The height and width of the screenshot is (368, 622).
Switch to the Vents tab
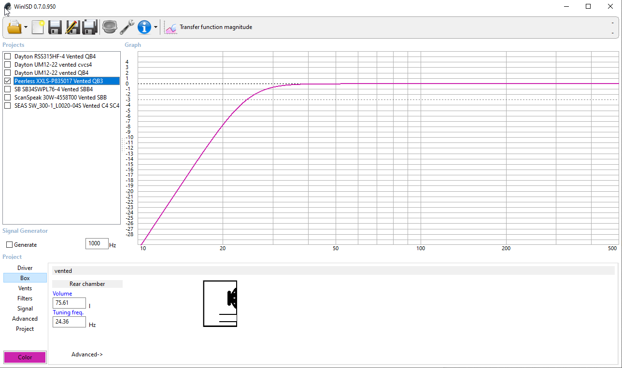coord(25,288)
